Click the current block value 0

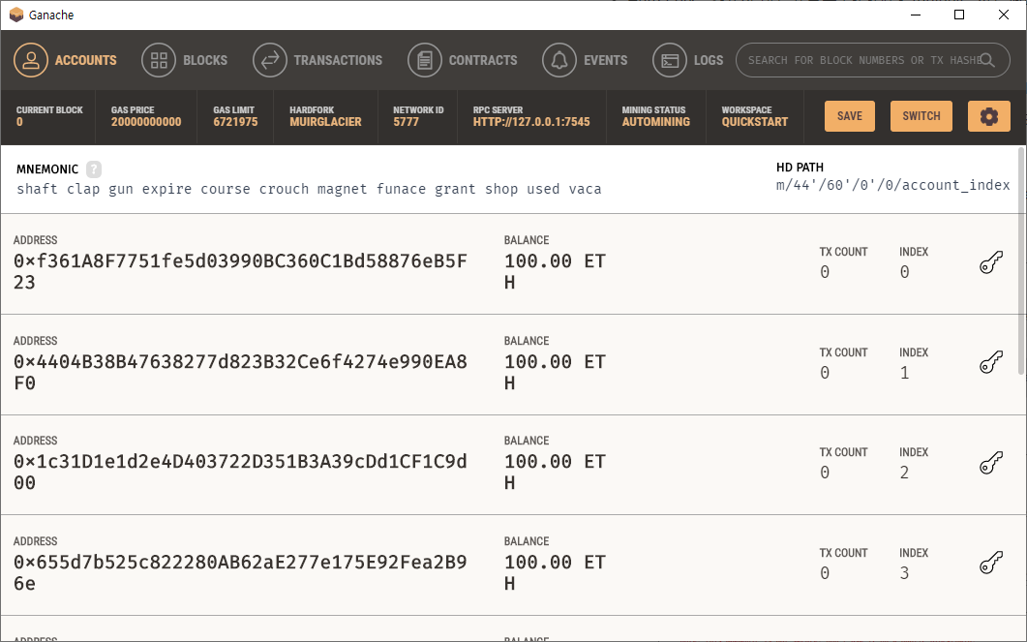[x=19, y=122]
